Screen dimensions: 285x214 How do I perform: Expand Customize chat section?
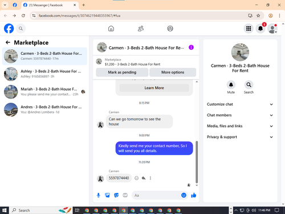pyautogui.click(x=240, y=104)
